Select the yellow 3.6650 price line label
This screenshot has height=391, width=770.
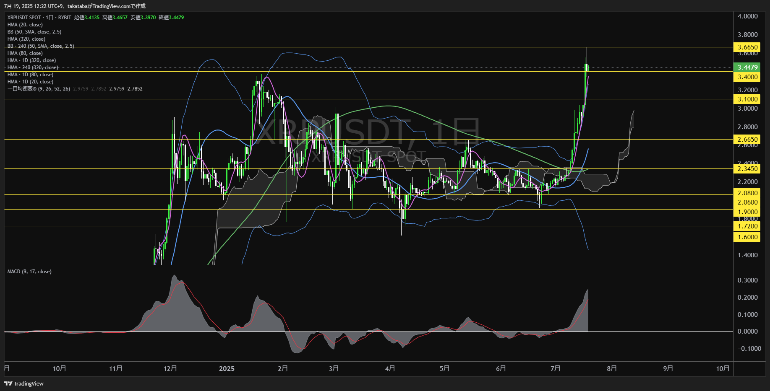747,47
